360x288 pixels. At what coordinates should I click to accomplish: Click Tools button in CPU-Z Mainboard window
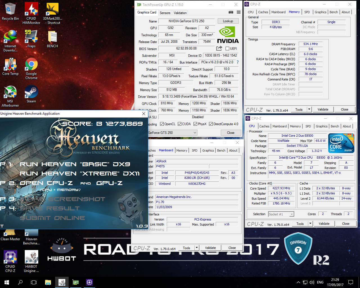186,248
